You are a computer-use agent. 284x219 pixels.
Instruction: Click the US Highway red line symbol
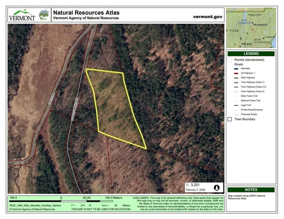(x=234, y=73)
